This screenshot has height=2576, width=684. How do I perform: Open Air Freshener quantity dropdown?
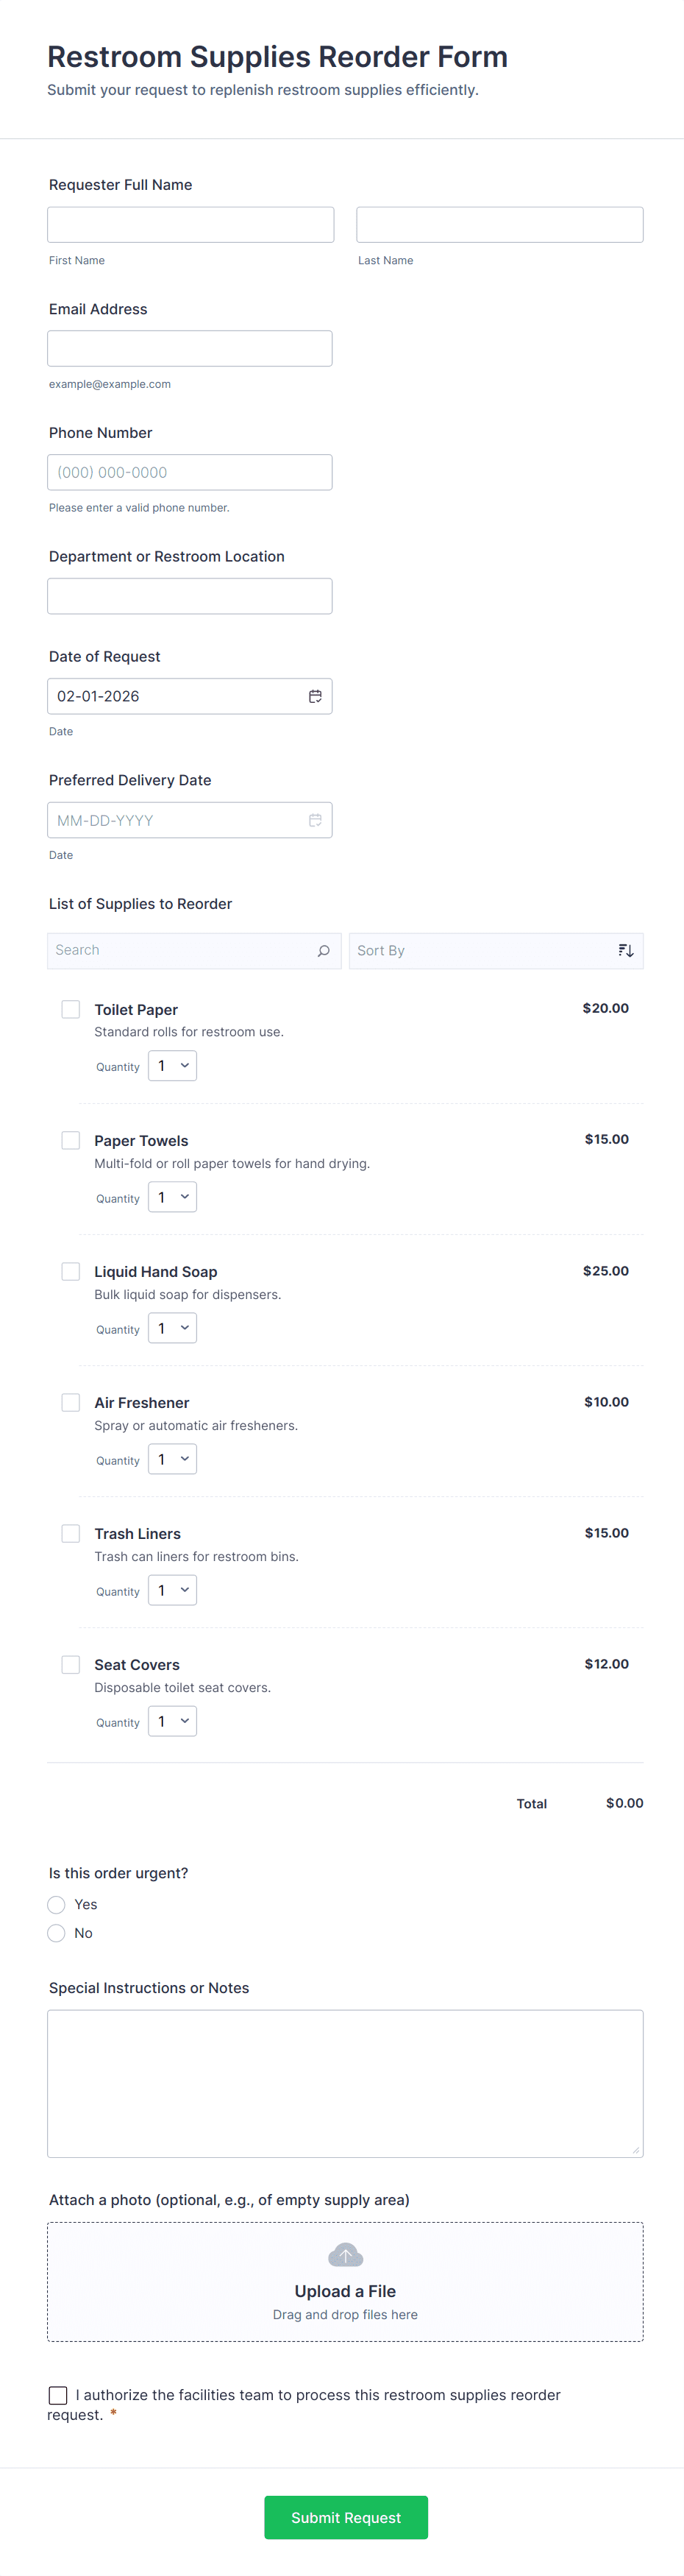click(172, 1459)
